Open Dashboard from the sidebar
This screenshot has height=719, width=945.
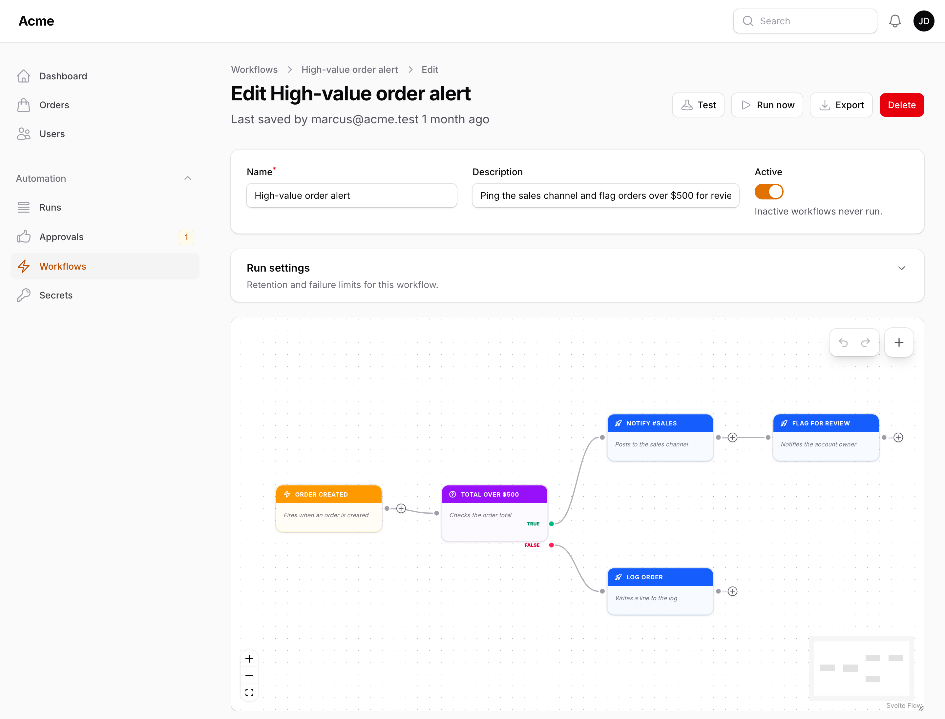105,76
